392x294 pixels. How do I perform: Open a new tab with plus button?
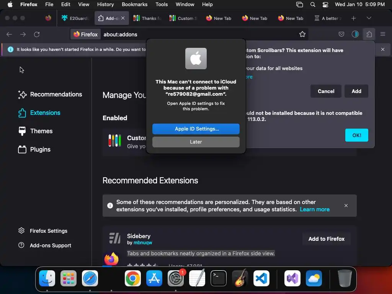click(x=353, y=18)
